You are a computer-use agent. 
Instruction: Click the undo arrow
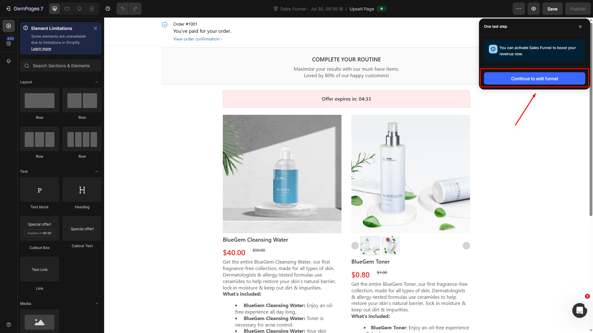click(123, 9)
